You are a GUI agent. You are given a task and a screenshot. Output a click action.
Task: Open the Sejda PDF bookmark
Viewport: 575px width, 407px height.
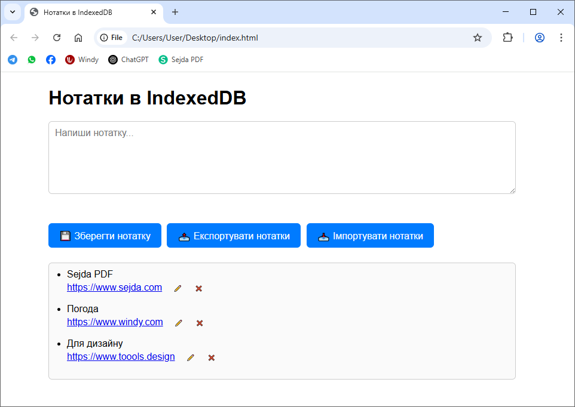[x=181, y=60]
